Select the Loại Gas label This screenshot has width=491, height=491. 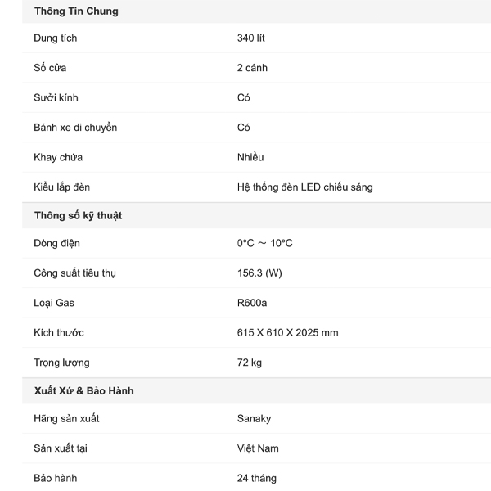(54, 303)
